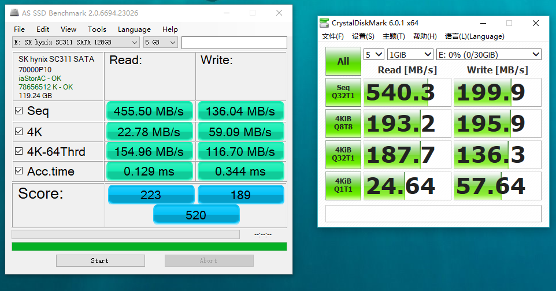556x291 pixels.
Task: Close the CrystalDiskMark window
Action: click(x=535, y=23)
